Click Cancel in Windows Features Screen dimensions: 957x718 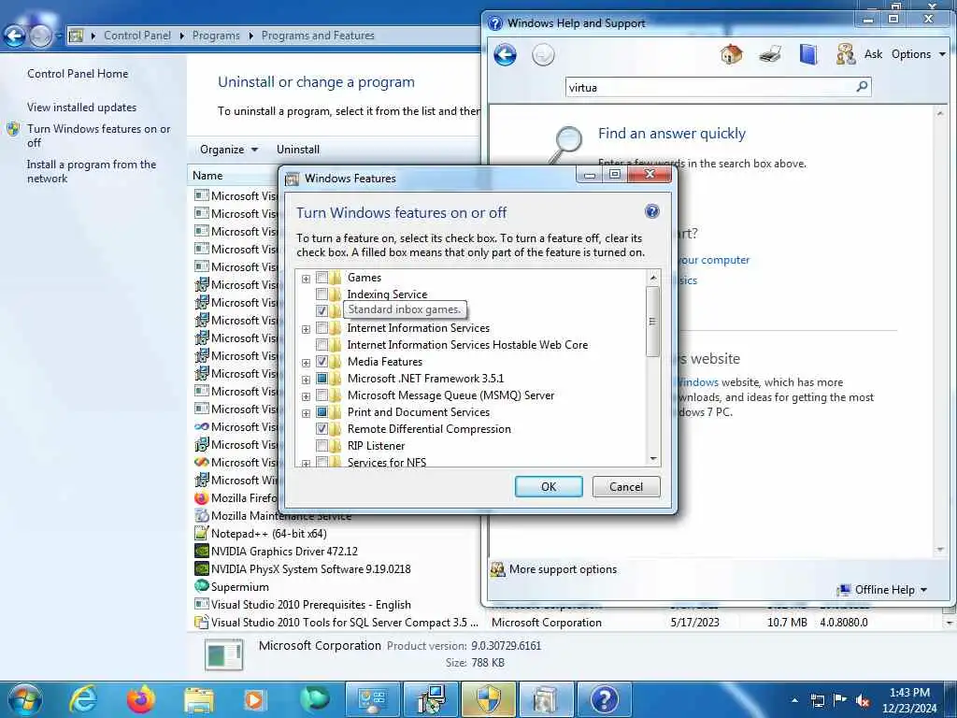tap(626, 486)
